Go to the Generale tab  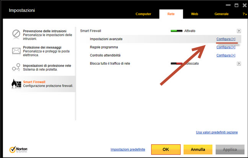click(x=222, y=14)
